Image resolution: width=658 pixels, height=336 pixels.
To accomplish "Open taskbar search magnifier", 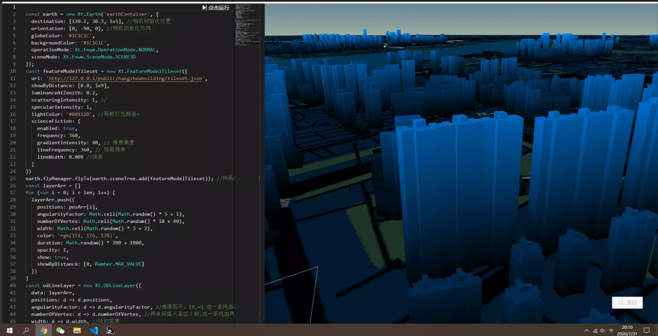I will [26, 330].
